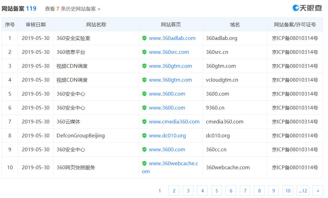Image resolution: width=328 pixels, height=198 pixels.
Task: Click shield icon next to www.cmedia360.com
Action: tap(144, 122)
